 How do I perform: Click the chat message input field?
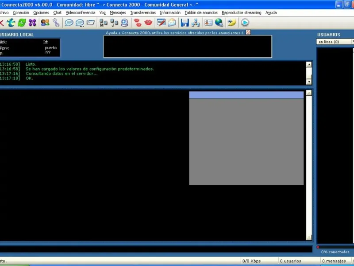(x=156, y=249)
